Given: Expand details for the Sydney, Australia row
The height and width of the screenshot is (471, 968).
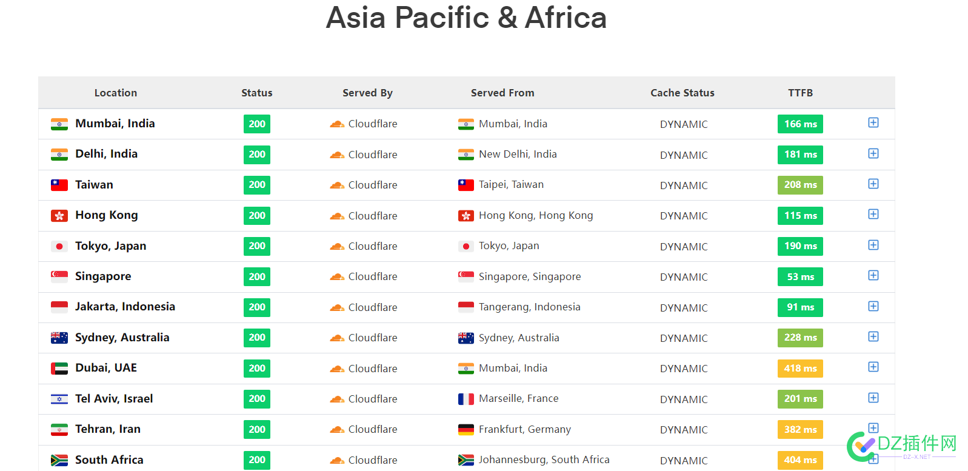Looking at the screenshot, I should click(873, 336).
